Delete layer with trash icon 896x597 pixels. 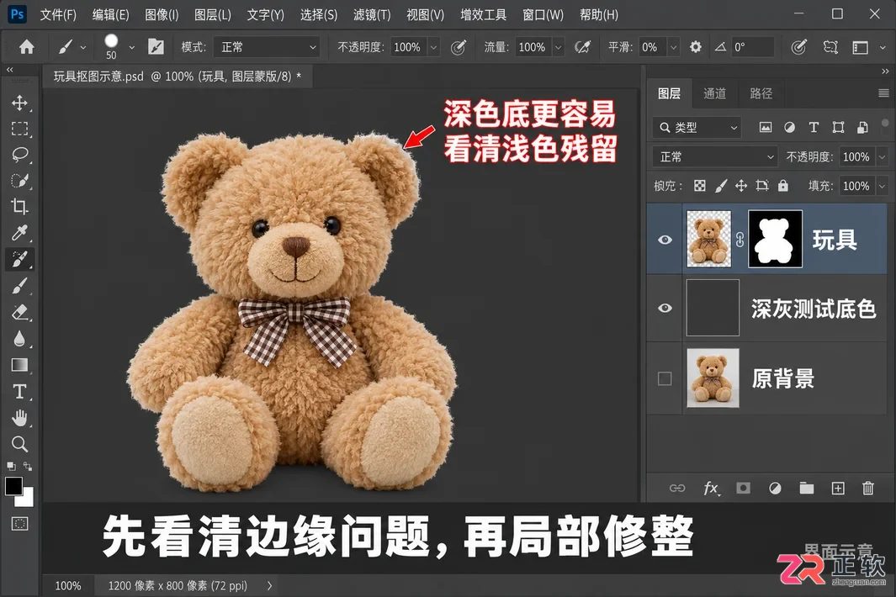[868, 488]
